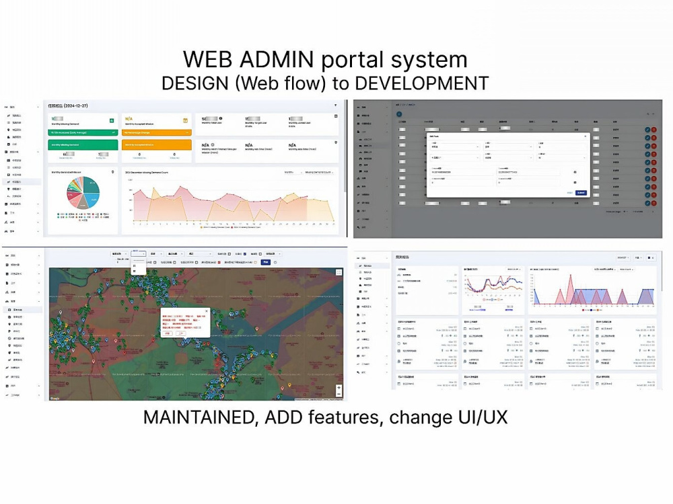This screenshot has height=504, width=673.
Task: Open the rows-per-page dropdown under the dimmed table
Action: point(625,212)
